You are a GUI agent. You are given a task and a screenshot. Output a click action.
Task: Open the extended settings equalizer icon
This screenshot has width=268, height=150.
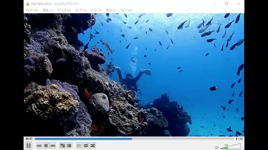pos(69,146)
